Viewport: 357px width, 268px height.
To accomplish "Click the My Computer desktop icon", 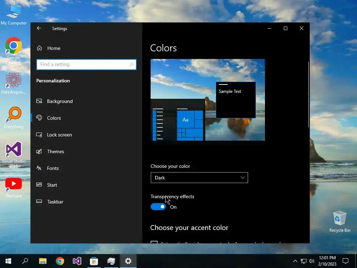I will click(14, 15).
